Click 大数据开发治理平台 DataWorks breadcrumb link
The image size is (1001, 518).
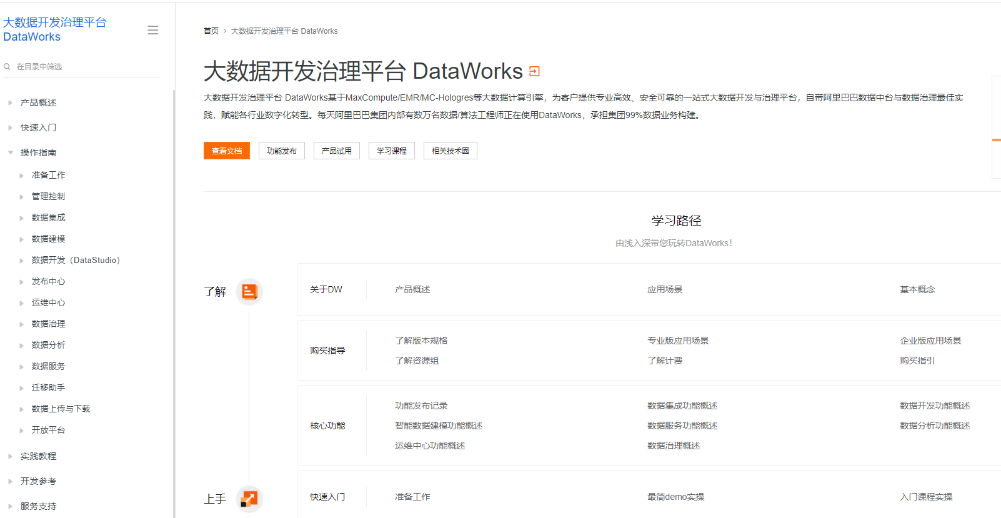point(284,31)
